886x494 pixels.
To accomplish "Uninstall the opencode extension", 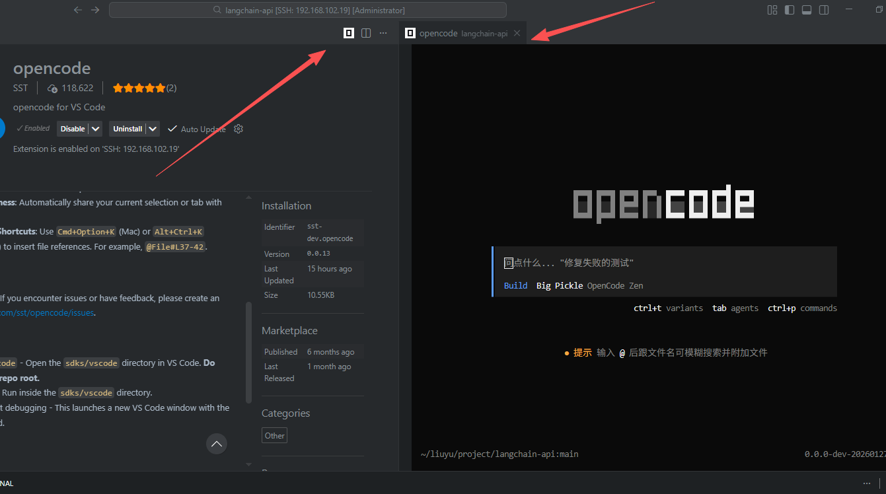I will (128, 129).
